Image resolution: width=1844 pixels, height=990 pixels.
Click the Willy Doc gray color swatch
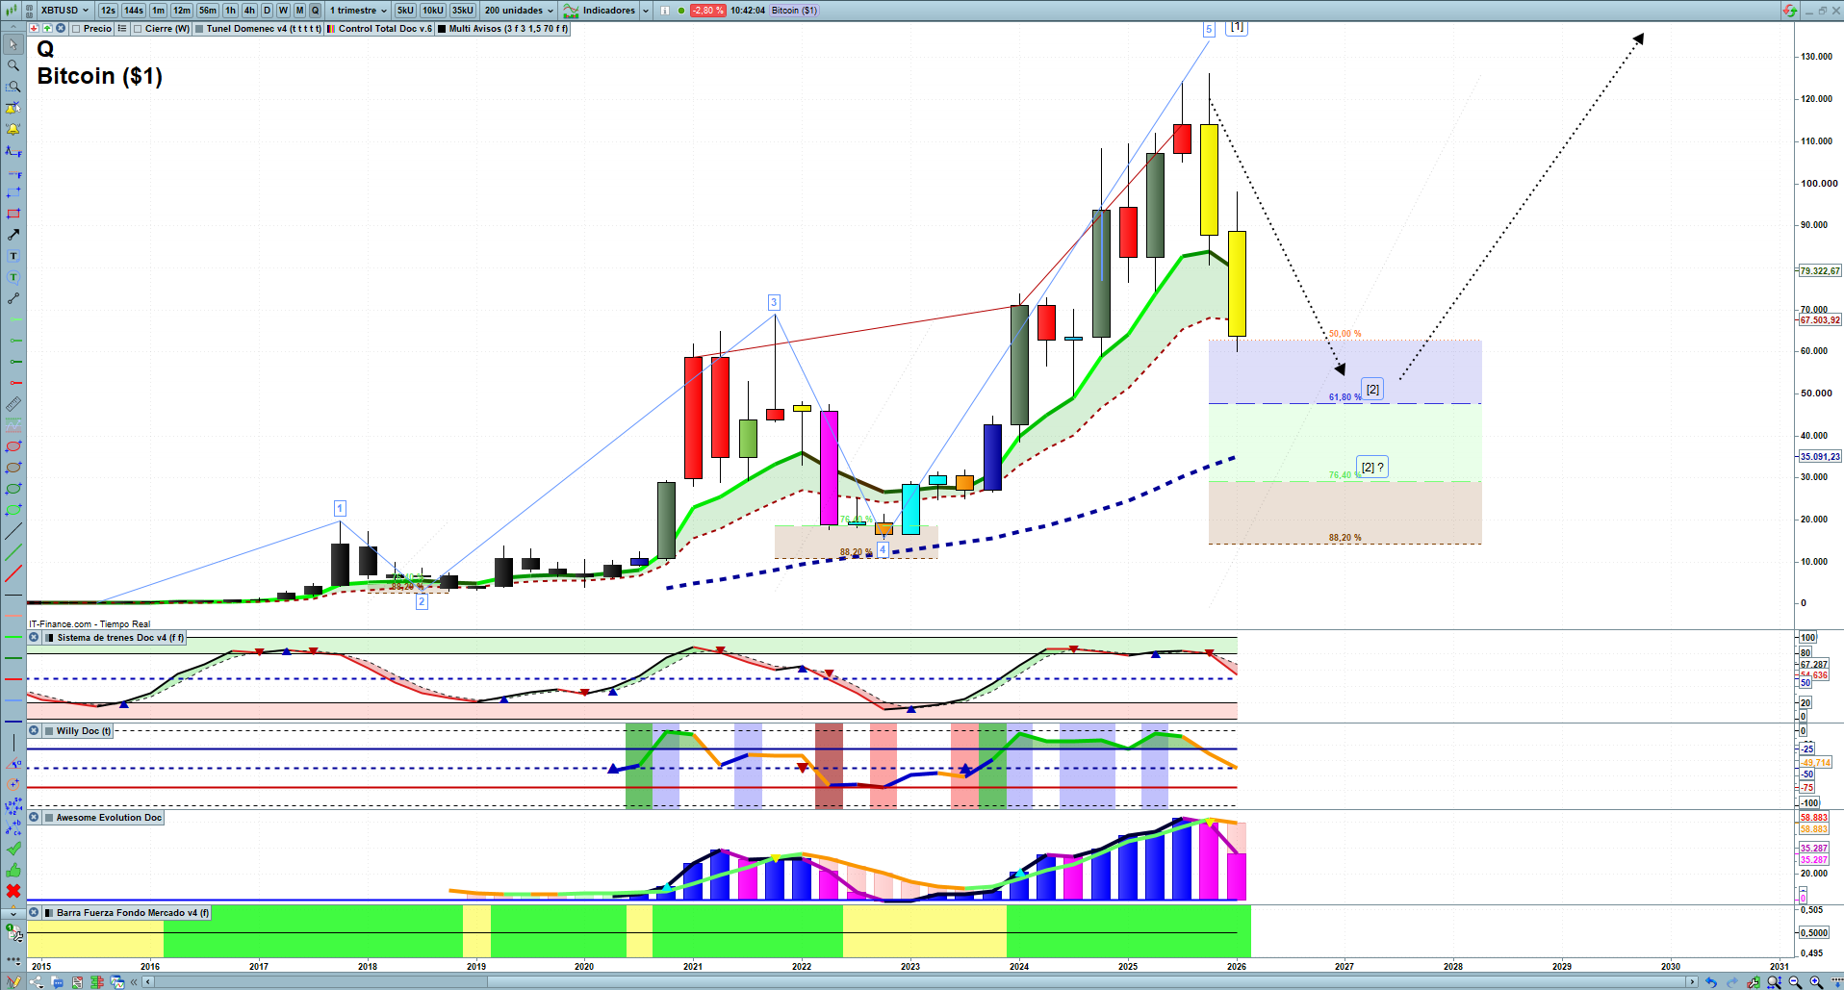point(49,731)
